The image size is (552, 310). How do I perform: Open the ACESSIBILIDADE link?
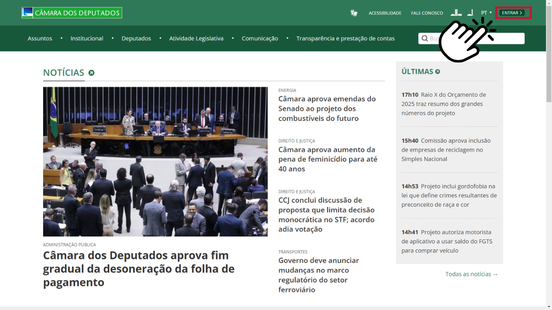tap(385, 13)
